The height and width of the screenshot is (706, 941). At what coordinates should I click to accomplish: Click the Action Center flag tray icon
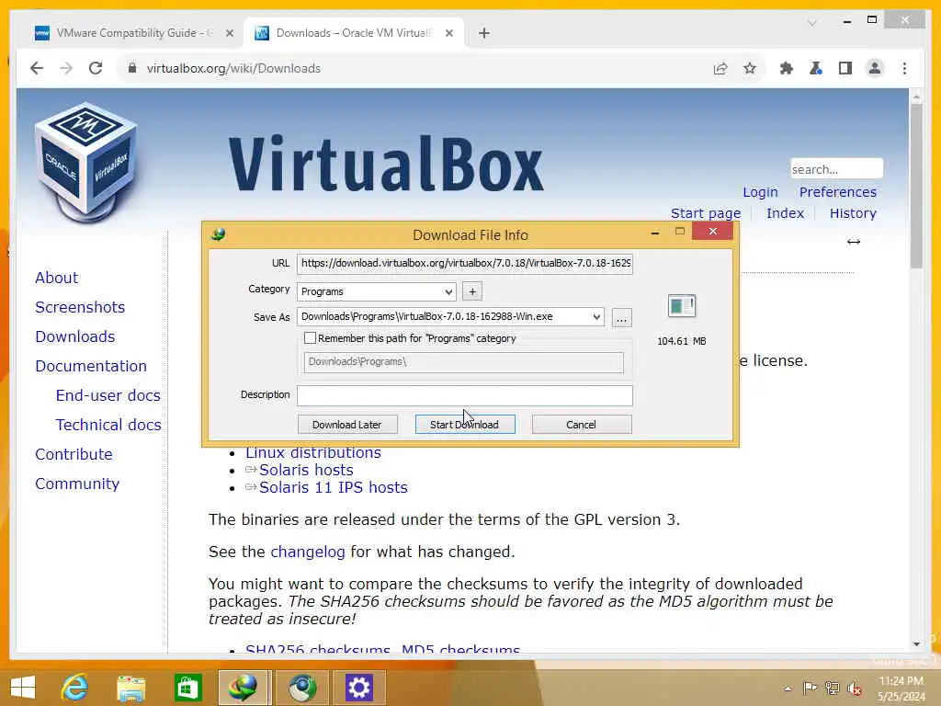coord(810,688)
